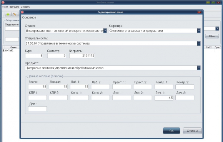Select the Основное tab

point(29,18)
